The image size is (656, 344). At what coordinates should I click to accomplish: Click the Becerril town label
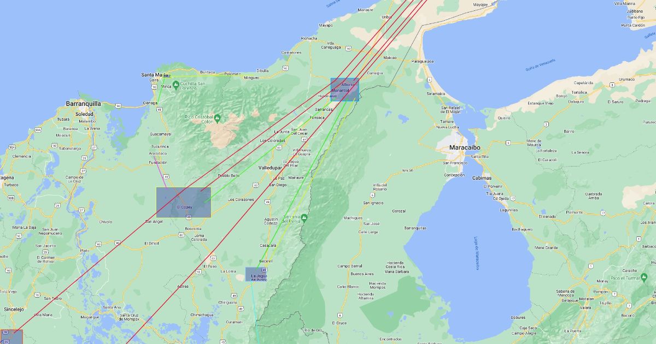[x=266, y=262]
